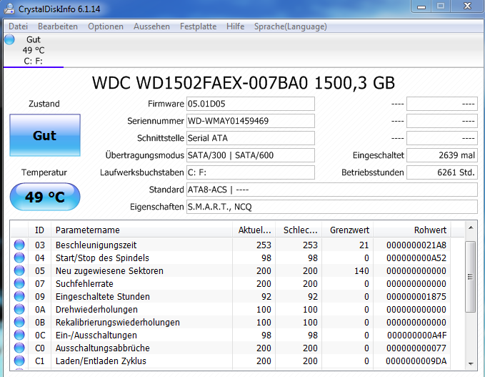The width and height of the screenshot is (485, 377).
Task: Select the Start/Stop des Spindels row text
Action: 102,258
